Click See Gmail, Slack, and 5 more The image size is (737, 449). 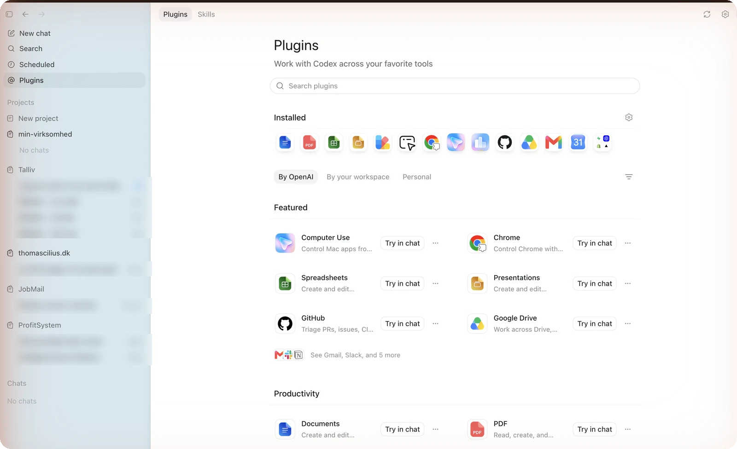tap(355, 355)
